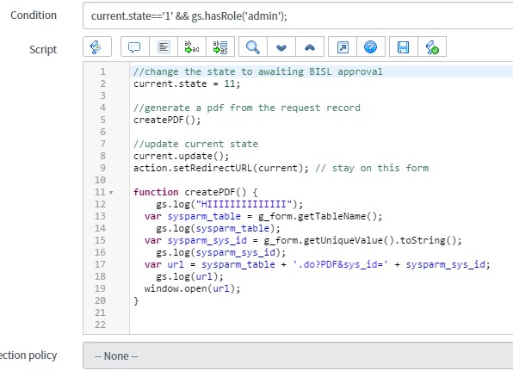Open the Replace tool icon
This screenshot has width=513, height=377.
[x=192, y=46]
